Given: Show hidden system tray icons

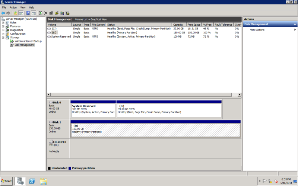Looking at the screenshot, I should pos(260,181).
